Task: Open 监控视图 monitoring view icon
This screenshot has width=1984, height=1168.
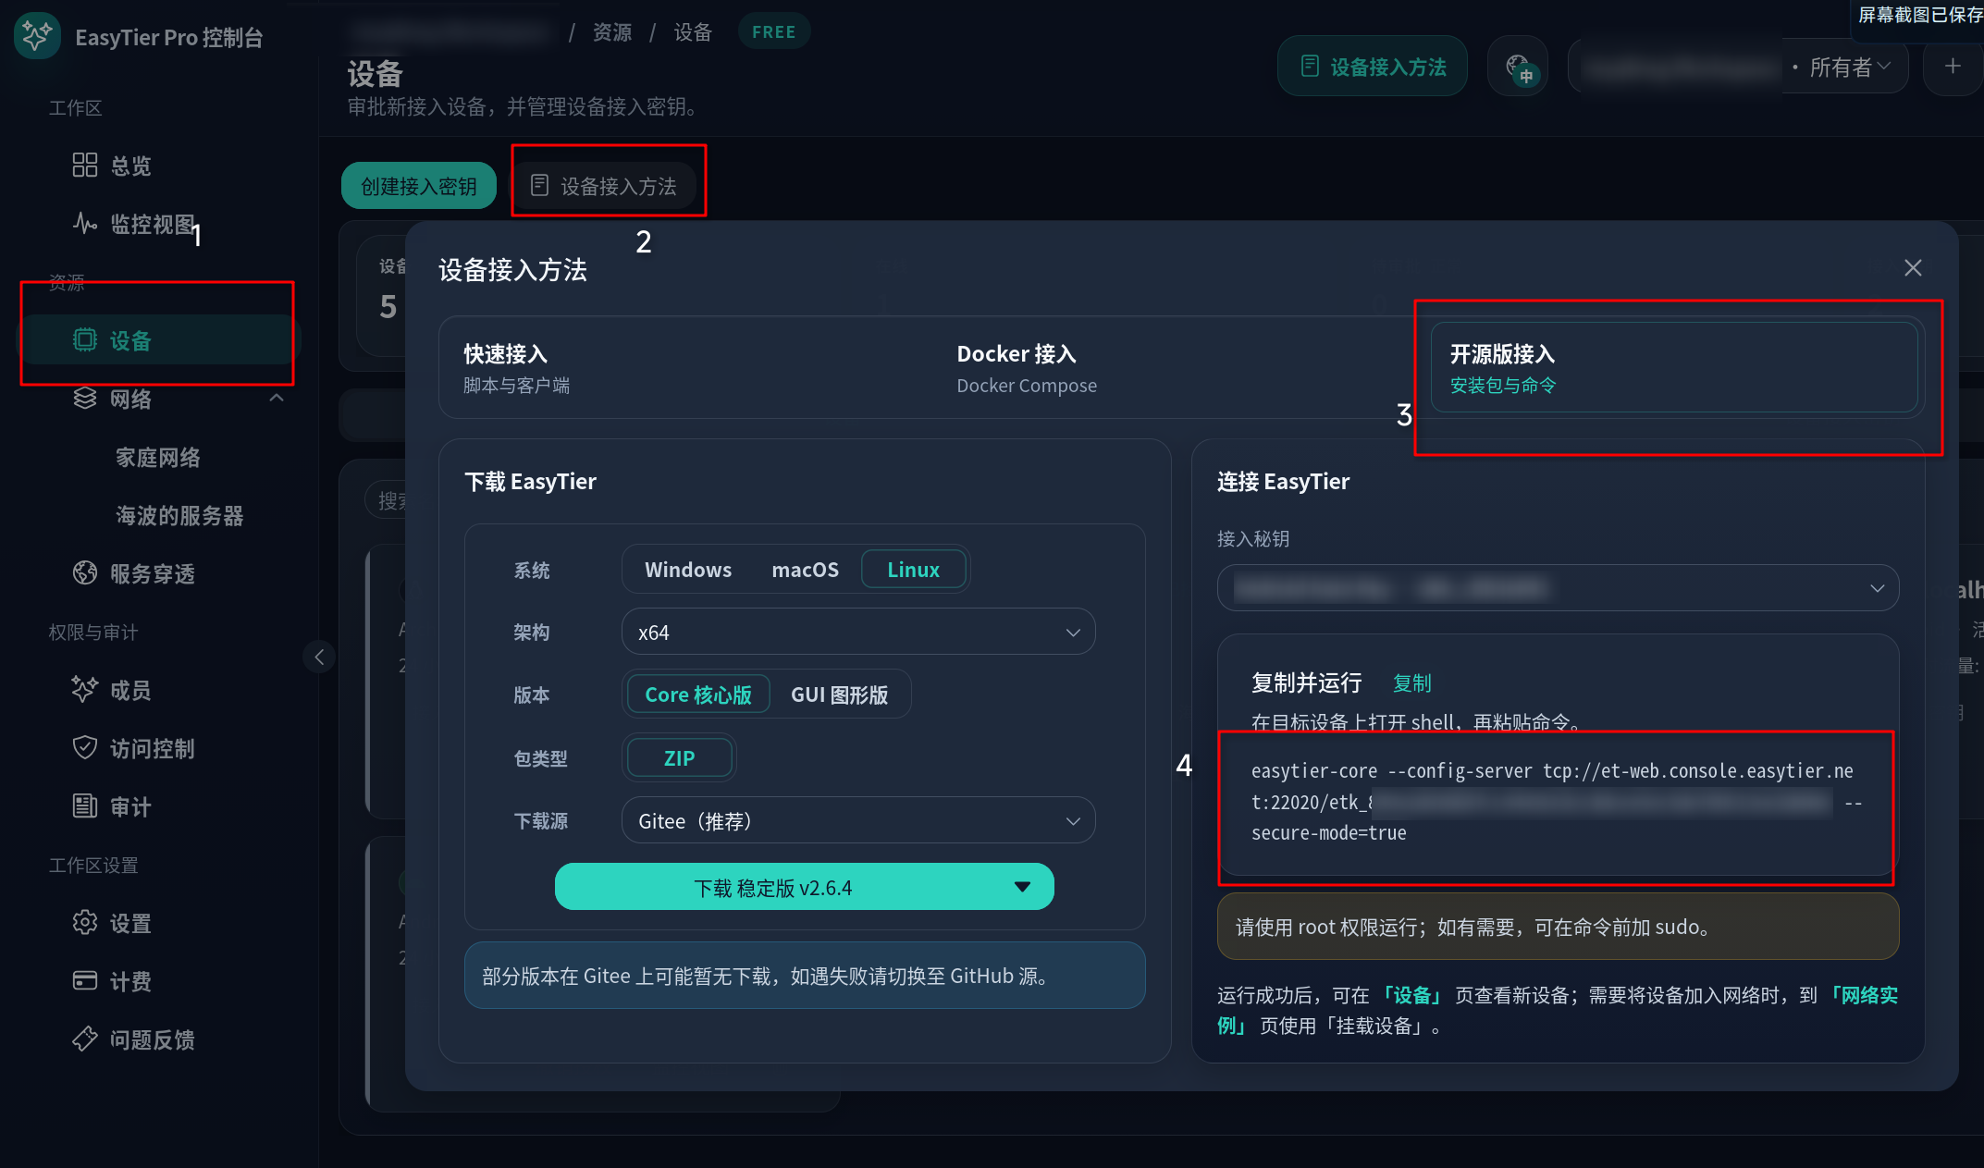Action: [85, 224]
